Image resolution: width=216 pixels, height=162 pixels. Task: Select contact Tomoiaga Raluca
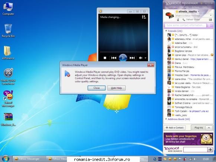[x=190, y=107]
